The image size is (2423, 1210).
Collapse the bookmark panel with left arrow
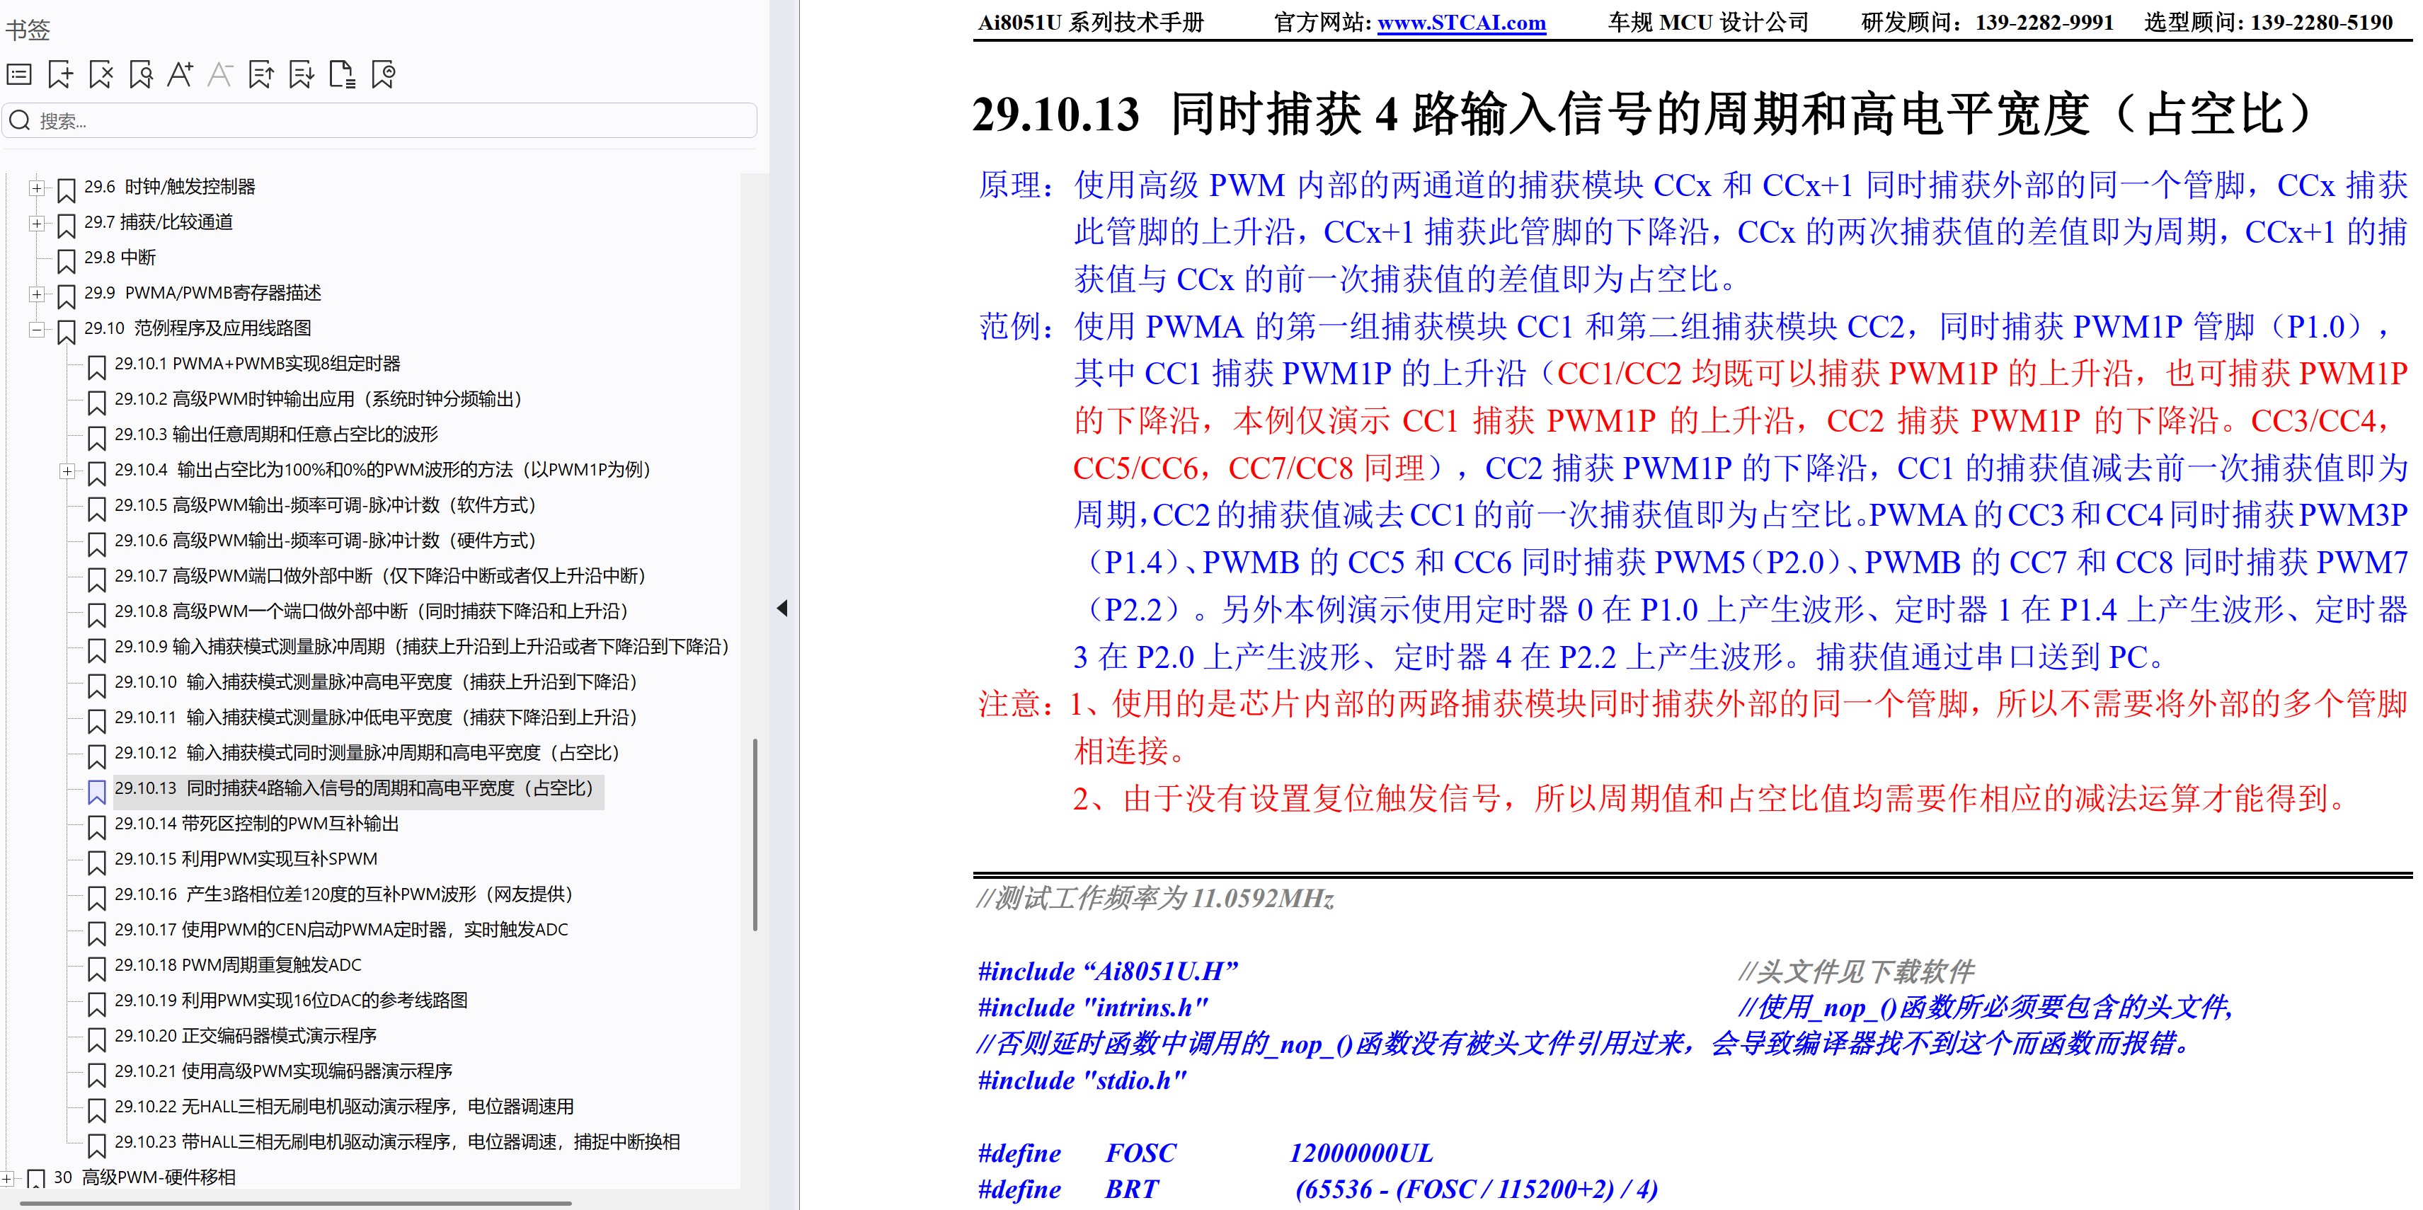781,609
